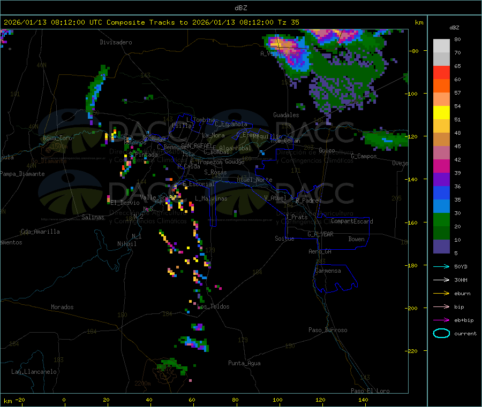Click the 'Morados' map label
482x407 pixels.
coord(62,307)
